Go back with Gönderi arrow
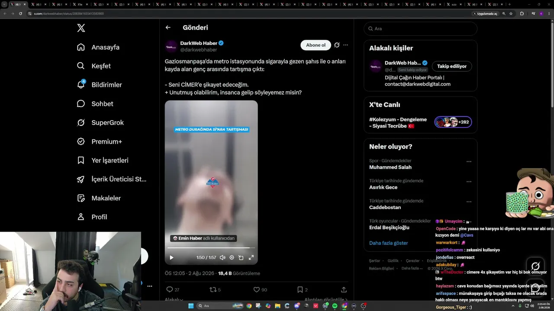 click(x=168, y=28)
